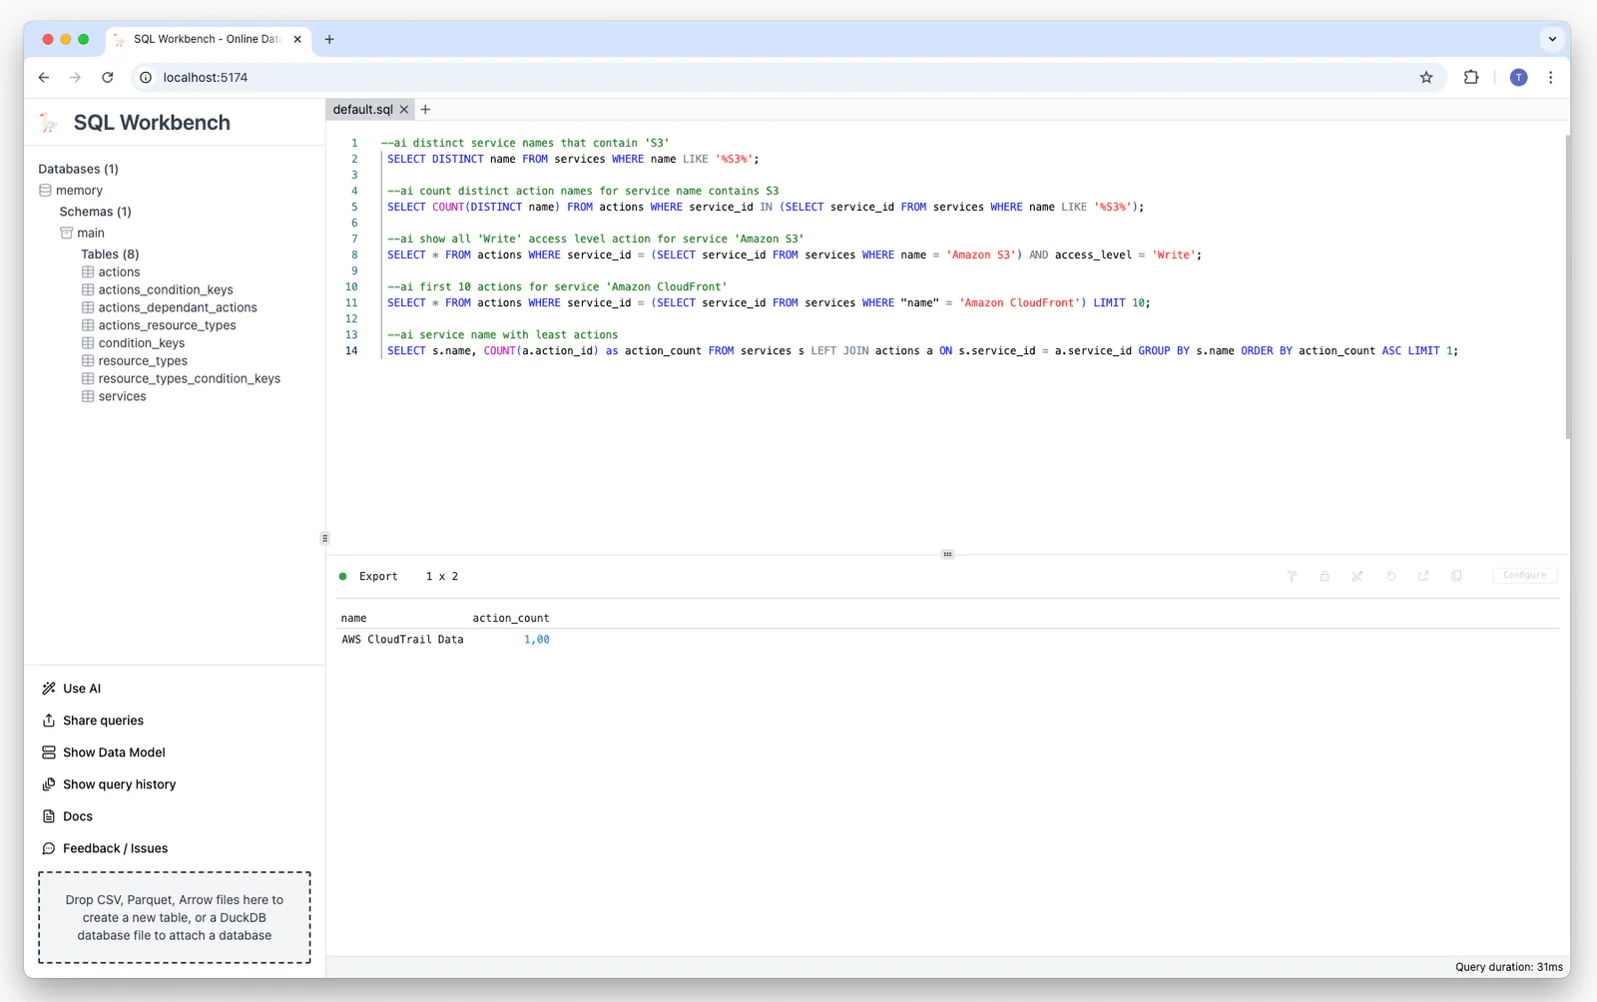Click the site information icon in the address bar

pyautogui.click(x=146, y=78)
